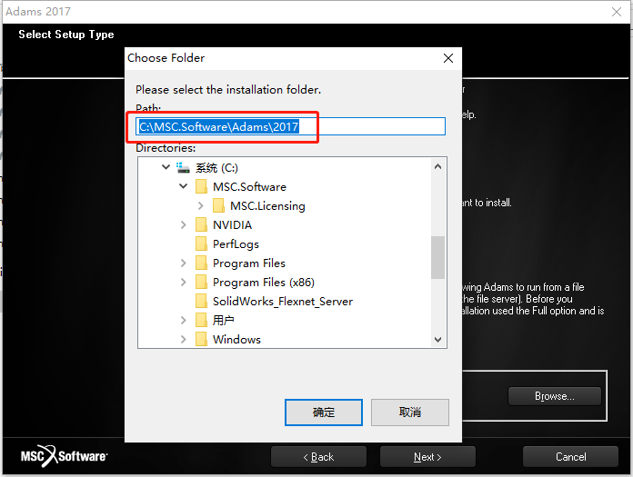The image size is (633, 477).
Task: Go to Next setup step
Action: coord(427,457)
